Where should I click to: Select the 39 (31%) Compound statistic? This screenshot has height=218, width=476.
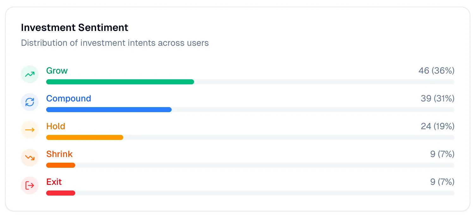coord(437,99)
